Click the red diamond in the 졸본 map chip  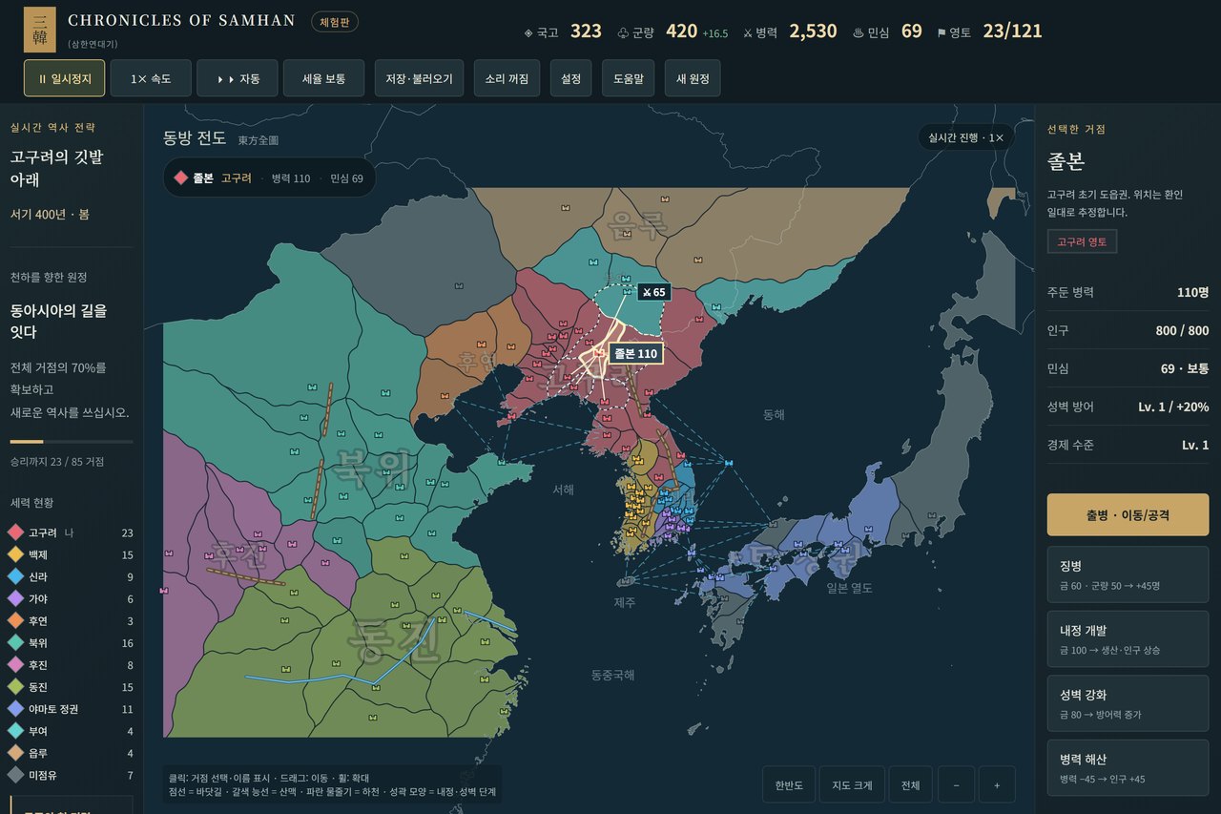pos(181,177)
